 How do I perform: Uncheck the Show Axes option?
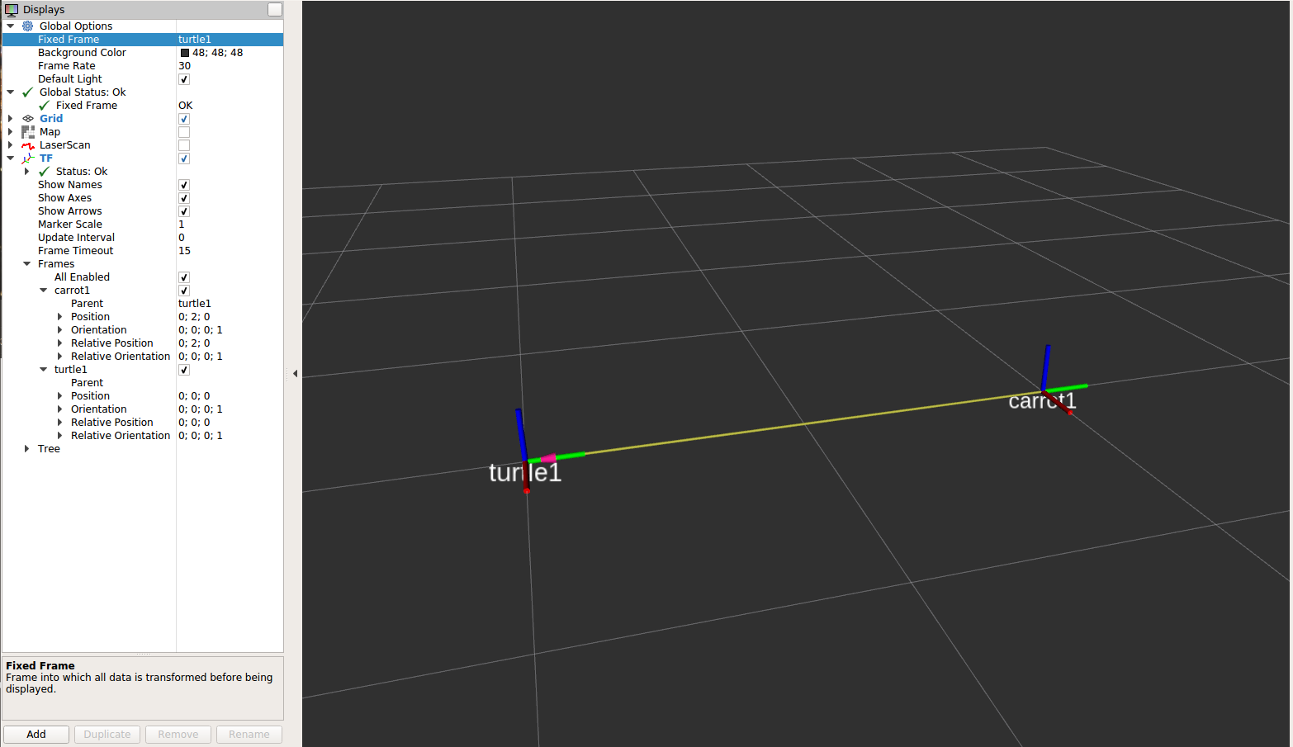click(184, 198)
